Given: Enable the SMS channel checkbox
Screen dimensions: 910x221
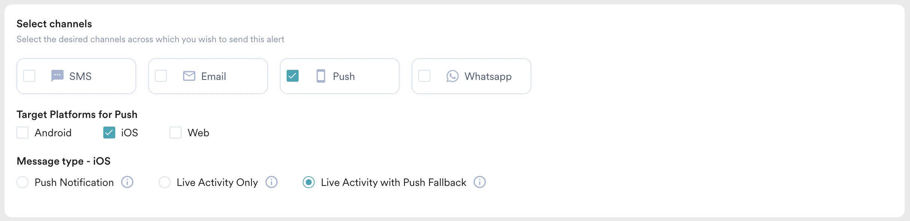Looking at the screenshot, I should click(29, 76).
